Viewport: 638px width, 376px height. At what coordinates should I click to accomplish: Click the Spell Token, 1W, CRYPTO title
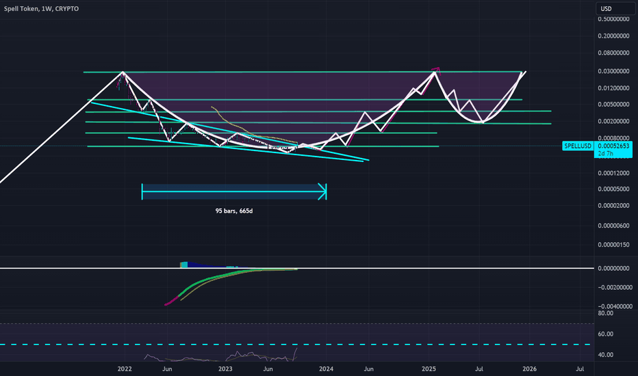[x=41, y=8]
